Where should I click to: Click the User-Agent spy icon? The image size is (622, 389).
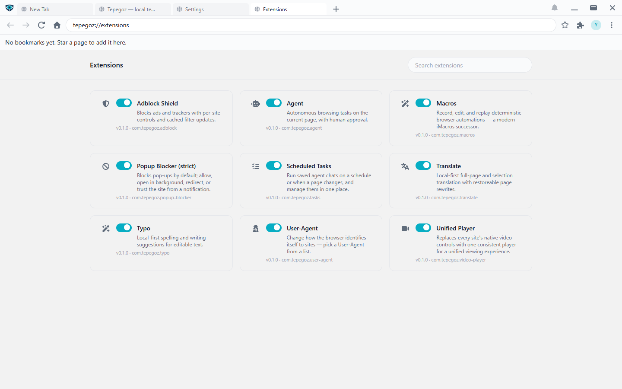[x=256, y=229]
